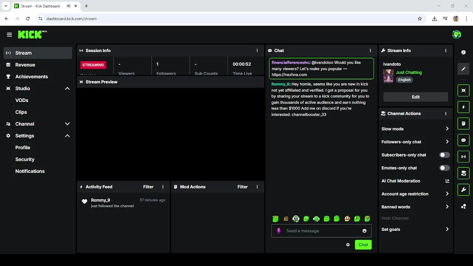Click Filter in Mod Actions header
The width and height of the screenshot is (473, 266).
(x=242, y=187)
